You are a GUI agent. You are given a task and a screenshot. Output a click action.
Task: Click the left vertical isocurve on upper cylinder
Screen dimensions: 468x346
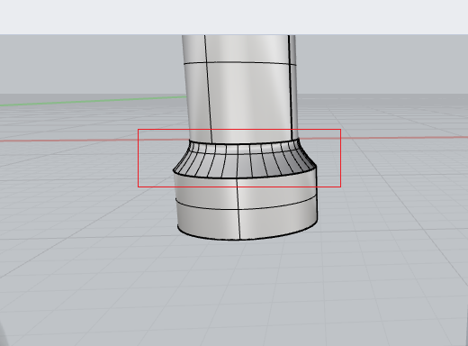click(209, 90)
